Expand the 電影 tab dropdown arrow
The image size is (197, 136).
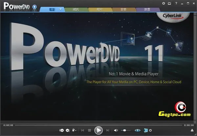point(60,10)
